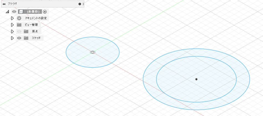Activate the (未保存) component radio button
The height and width of the screenshot is (116, 263).
45,12
